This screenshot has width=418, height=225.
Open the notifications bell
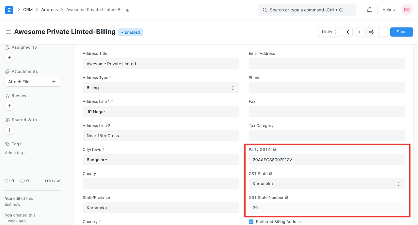pos(369,10)
